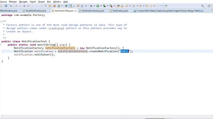Switch to NotificationFactory.java tab
This screenshot has height=119, width=213.
click(x=92, y=11)
